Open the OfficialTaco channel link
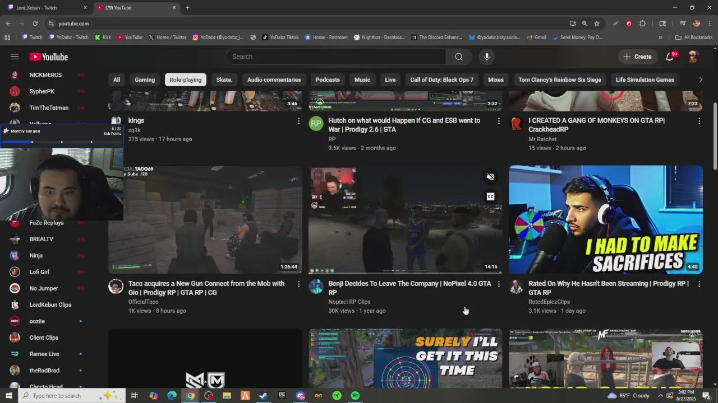The height and width of the screenshot is (403, 718). (144, 302)
